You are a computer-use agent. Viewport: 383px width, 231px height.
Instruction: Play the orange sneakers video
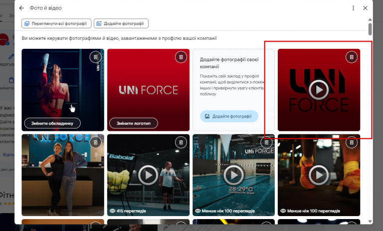coord(319,175)
